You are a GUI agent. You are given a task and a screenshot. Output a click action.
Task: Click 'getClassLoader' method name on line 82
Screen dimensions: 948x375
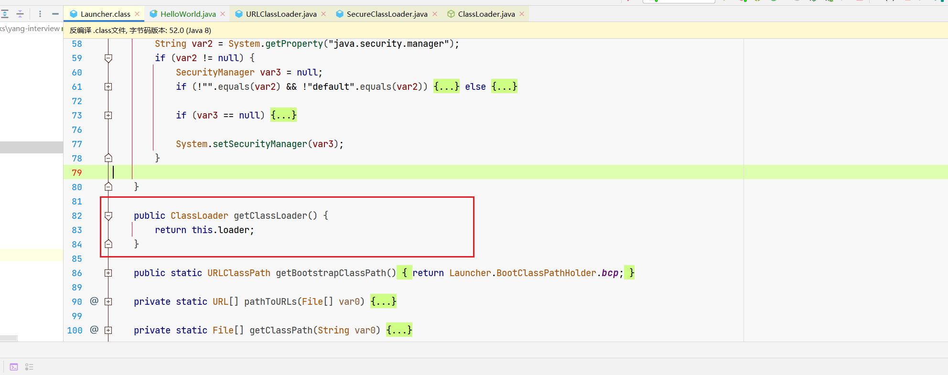[x=270, y=215]
